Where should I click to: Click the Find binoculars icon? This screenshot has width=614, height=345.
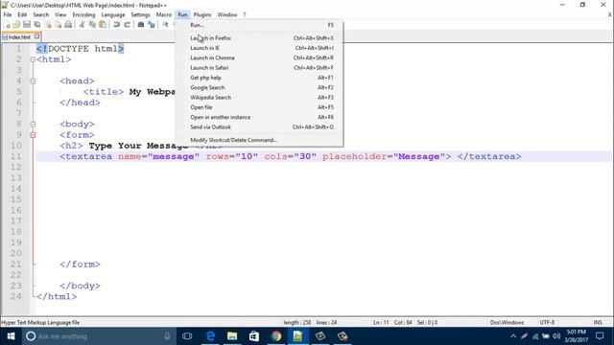pos(141,25)
